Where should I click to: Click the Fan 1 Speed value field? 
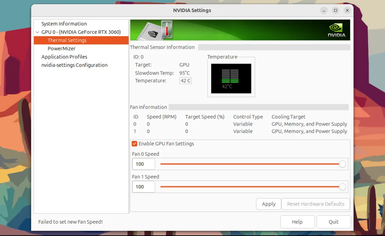(144, 187)
